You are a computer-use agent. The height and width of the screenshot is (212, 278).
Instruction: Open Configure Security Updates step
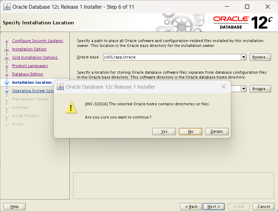tap(37, 41)
